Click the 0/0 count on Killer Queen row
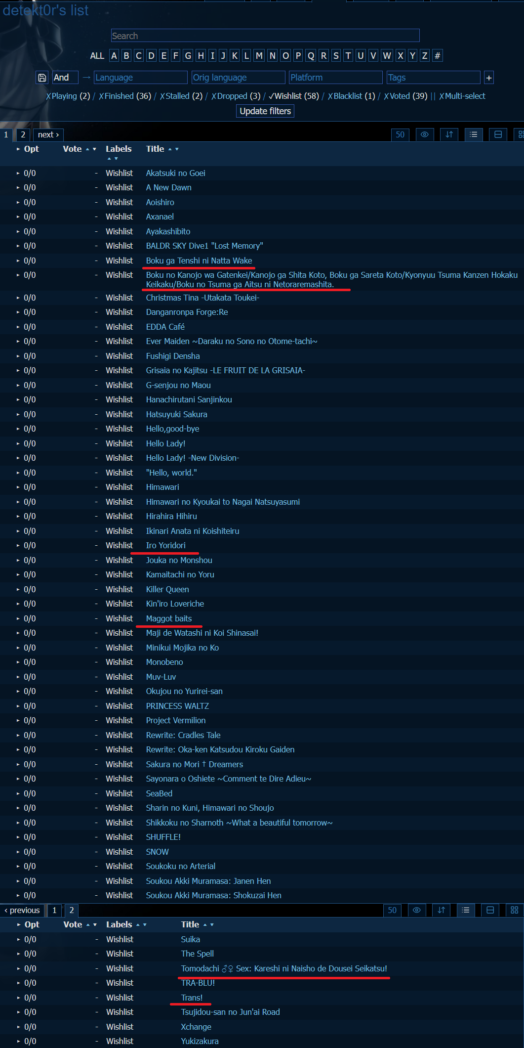Screen dimensions: 524x1048 30,589
